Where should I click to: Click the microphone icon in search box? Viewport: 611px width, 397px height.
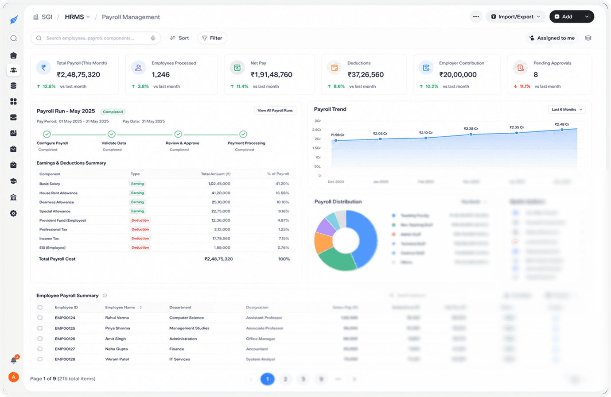tap(153, 38)
